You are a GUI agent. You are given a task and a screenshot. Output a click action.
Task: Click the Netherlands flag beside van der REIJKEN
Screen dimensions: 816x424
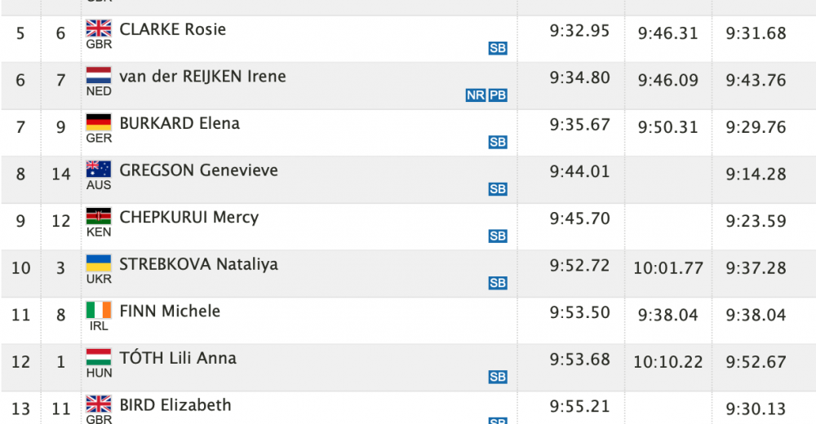99,75
